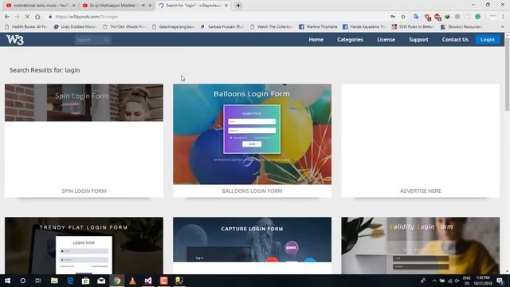This screenshot has width=510, height=287.
Task: Open Task View on taskbar
Action: tap(38, 281)
